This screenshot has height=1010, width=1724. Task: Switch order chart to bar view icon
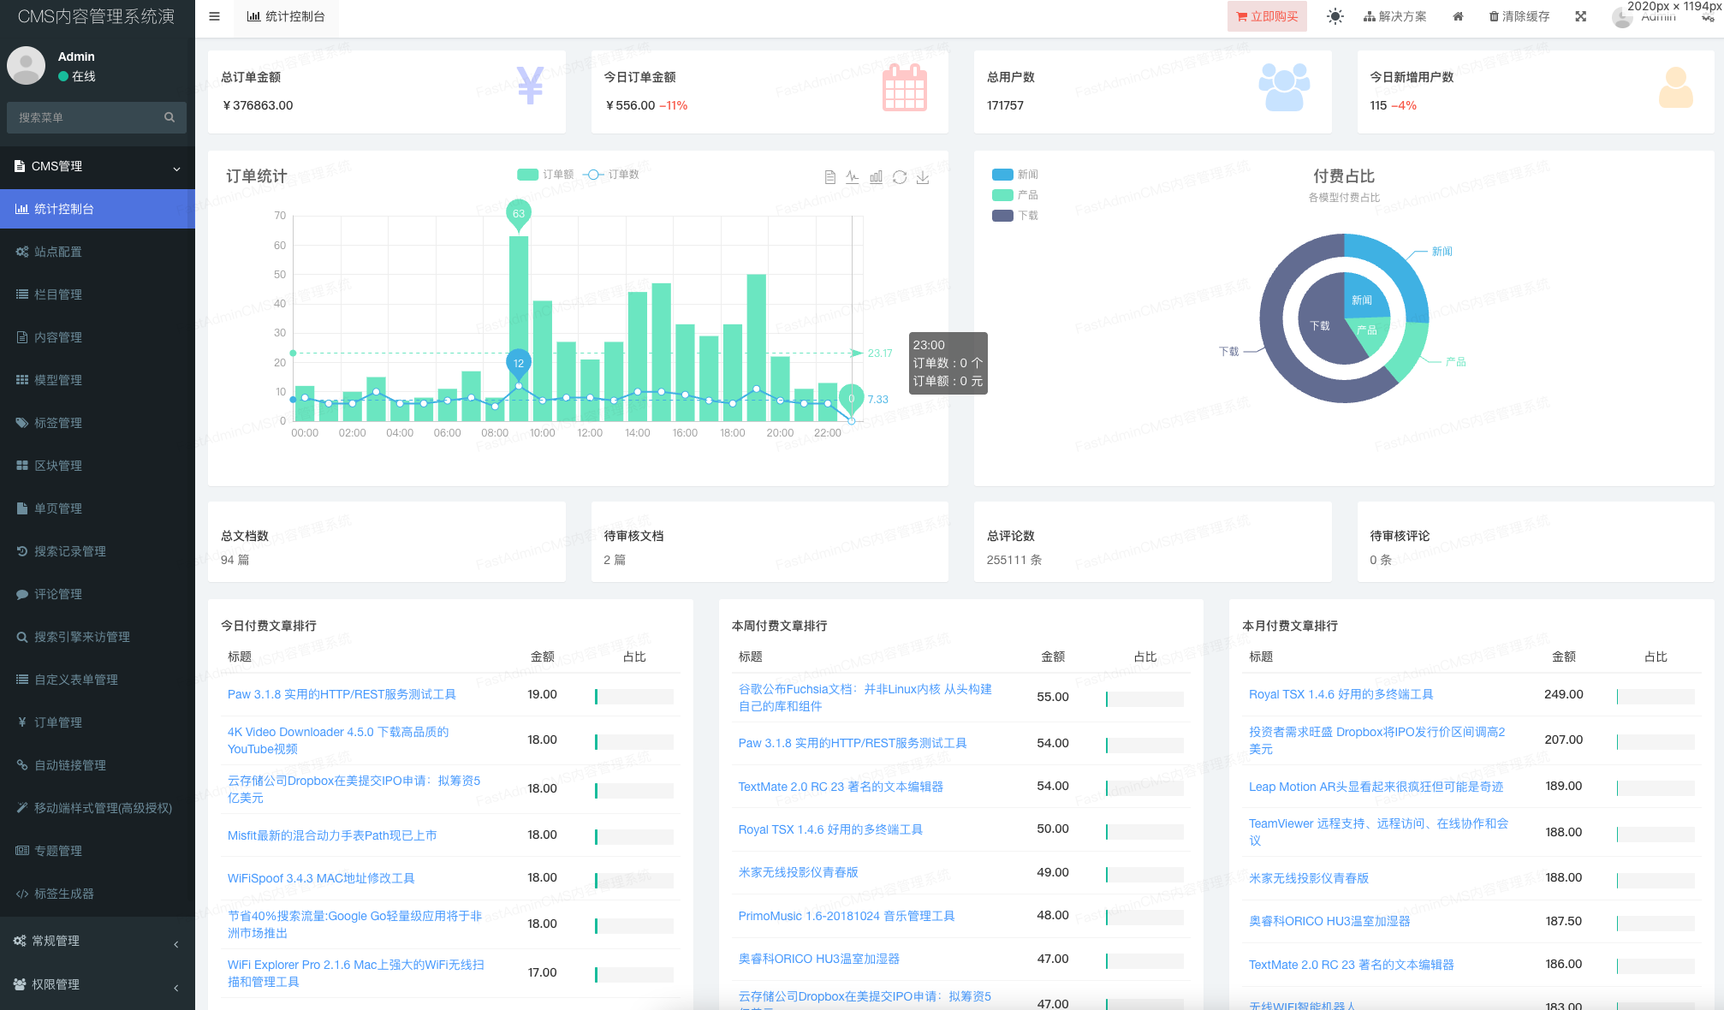tap(876, 177)
